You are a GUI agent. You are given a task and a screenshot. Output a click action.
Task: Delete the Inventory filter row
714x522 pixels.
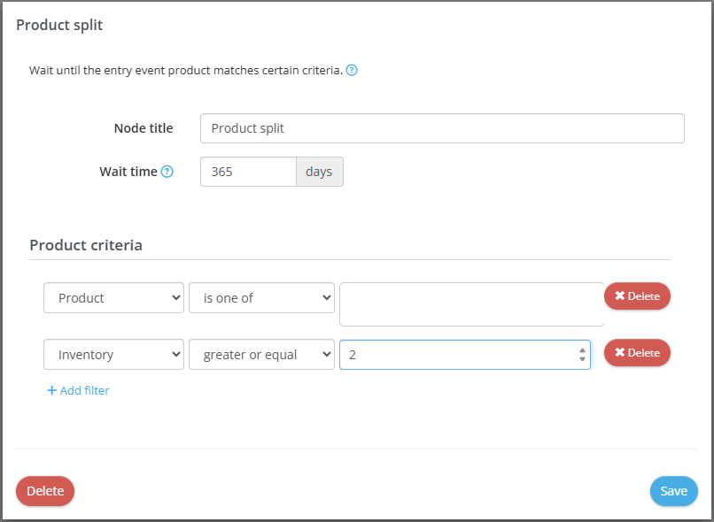click(637, 352)
